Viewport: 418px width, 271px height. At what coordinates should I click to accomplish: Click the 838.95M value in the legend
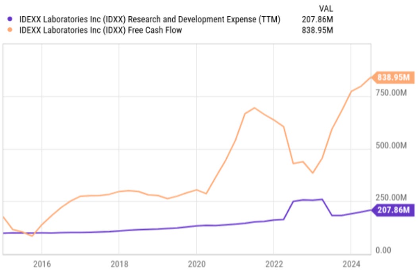pyautogui.click(x=317, y=30)
